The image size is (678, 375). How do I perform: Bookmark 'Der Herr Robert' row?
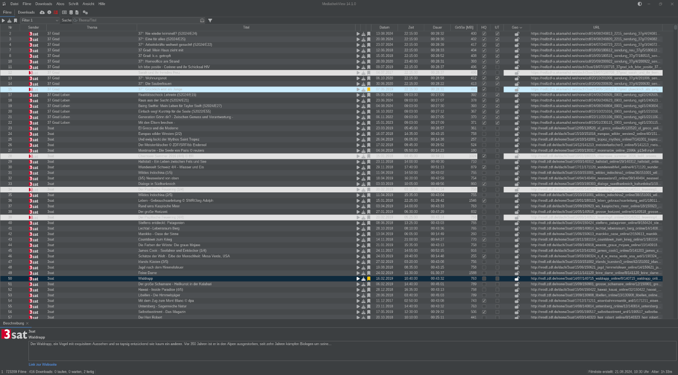tap(369, 318)
